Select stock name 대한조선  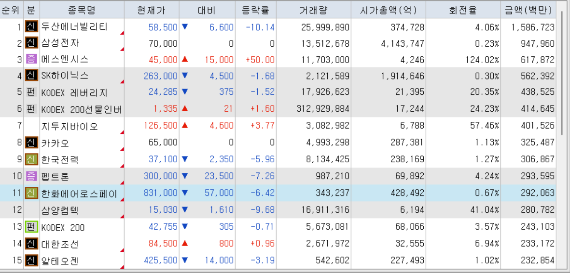click(60, 244)
